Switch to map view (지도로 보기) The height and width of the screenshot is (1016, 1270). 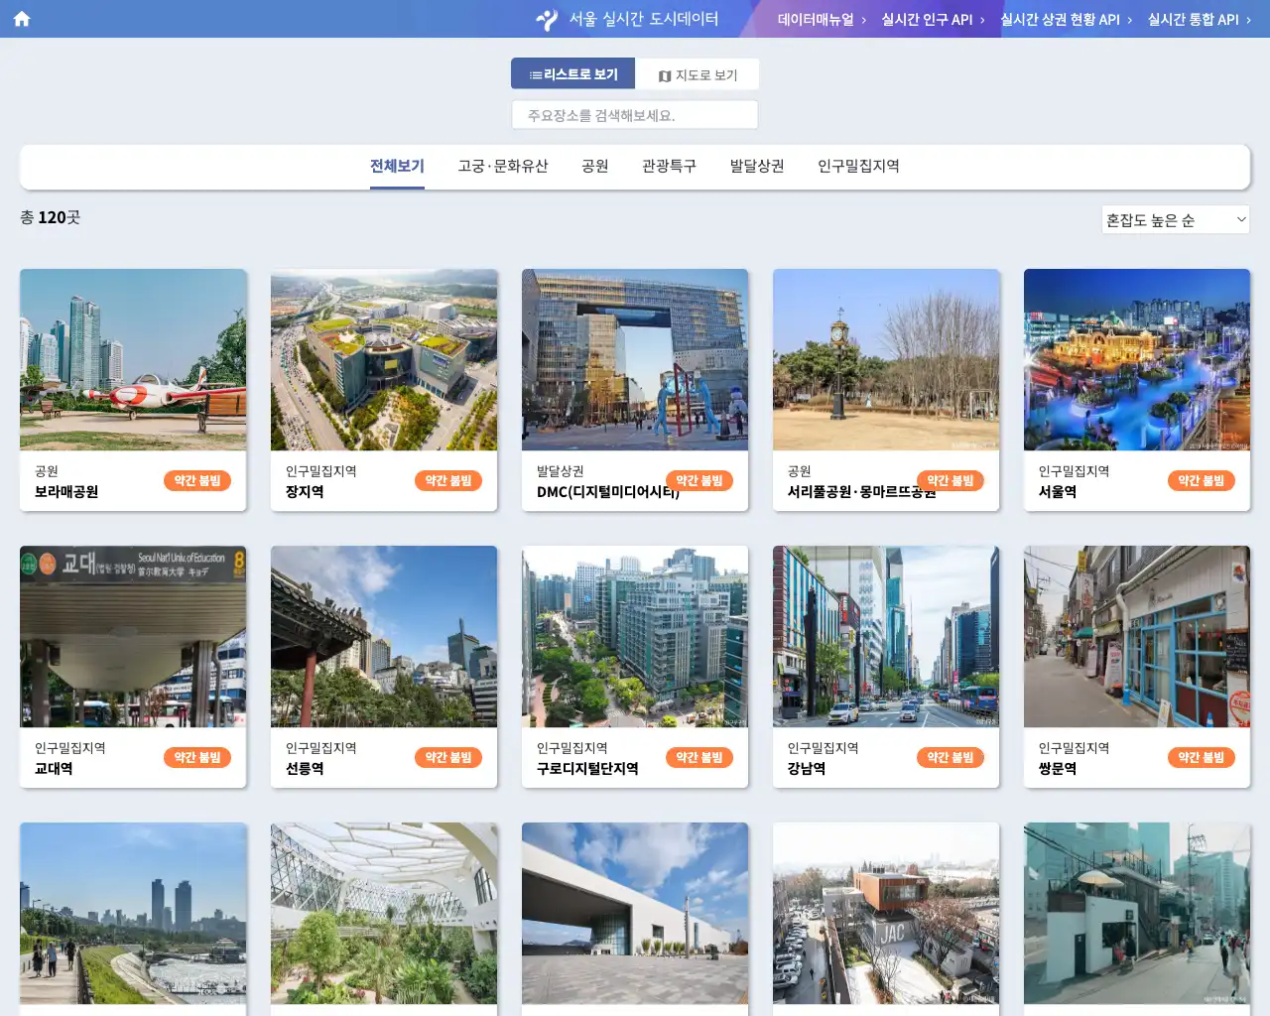click(x=698, y=75)
